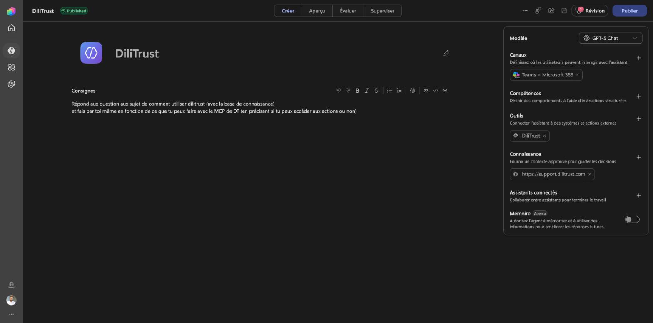The height and width of the screenshot is (323, 653).
Task: Open the top bar's more options menu
Action: (x=525, y=11)
